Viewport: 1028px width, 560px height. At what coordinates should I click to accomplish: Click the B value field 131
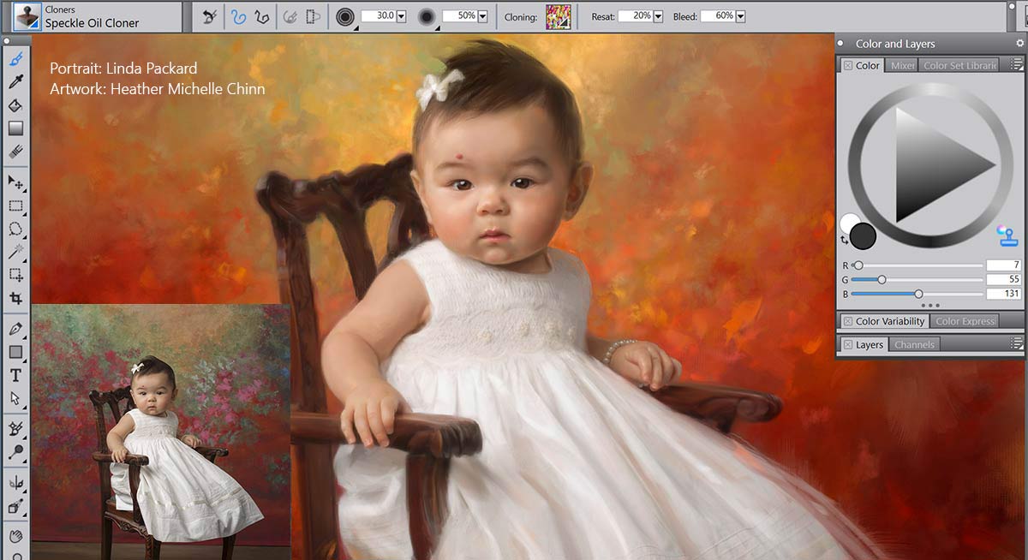tap(1004, 294)
